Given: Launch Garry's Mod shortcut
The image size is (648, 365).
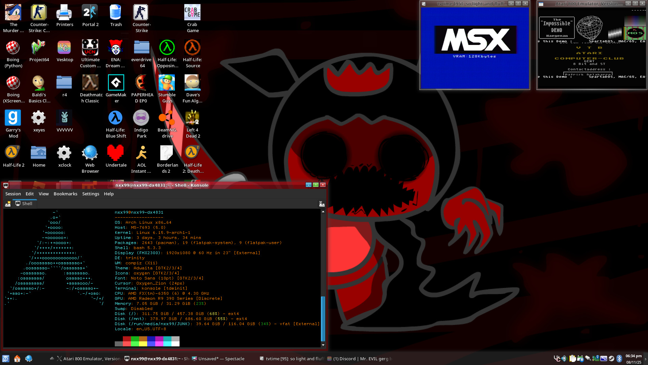Looking at the screenshot, I should [x=13, y=124].
